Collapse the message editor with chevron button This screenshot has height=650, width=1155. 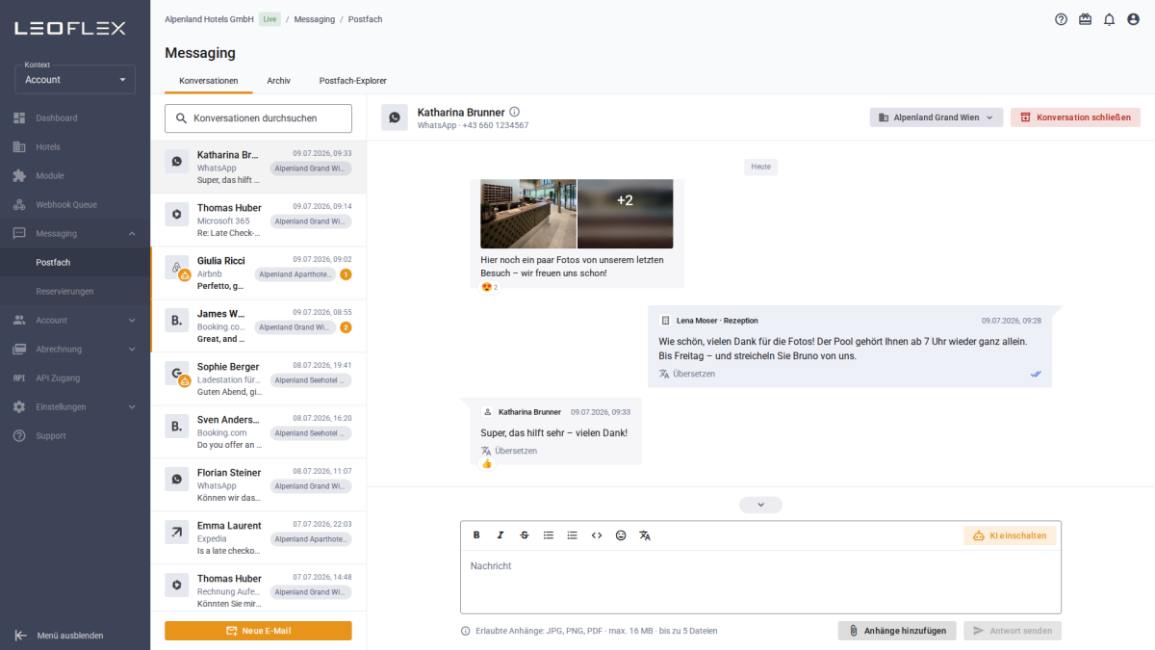[x=760, y=505]
